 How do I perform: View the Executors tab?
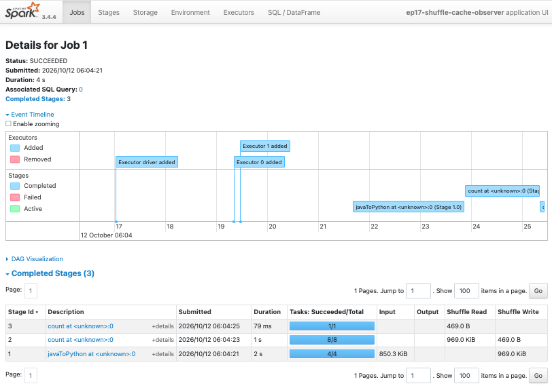tap(239, 12)
